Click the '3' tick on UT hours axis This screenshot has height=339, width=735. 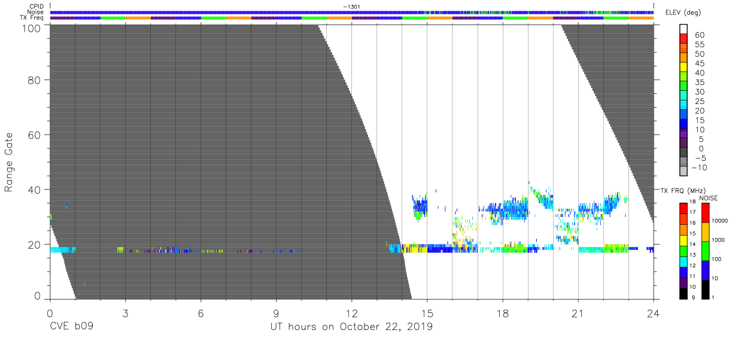[125, 313]
